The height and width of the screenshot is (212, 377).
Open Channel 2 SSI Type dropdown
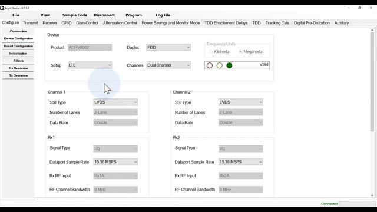240,102
